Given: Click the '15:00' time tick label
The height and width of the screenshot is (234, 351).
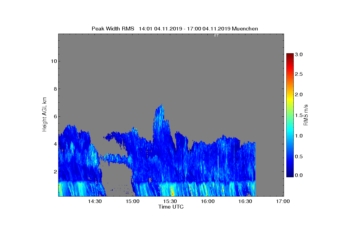Looking at the screenshot, I should click(133, 202).
